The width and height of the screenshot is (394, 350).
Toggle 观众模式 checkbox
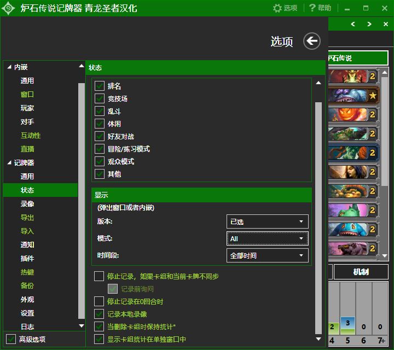click(x=100, y=161)
